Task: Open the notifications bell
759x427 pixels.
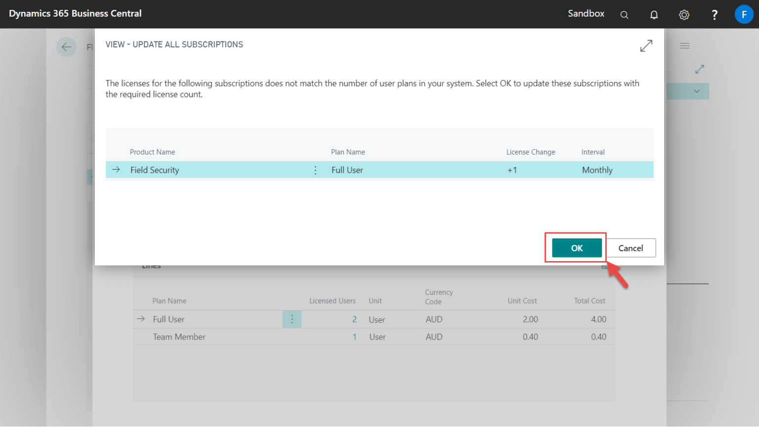Action: tap(654, 15)
